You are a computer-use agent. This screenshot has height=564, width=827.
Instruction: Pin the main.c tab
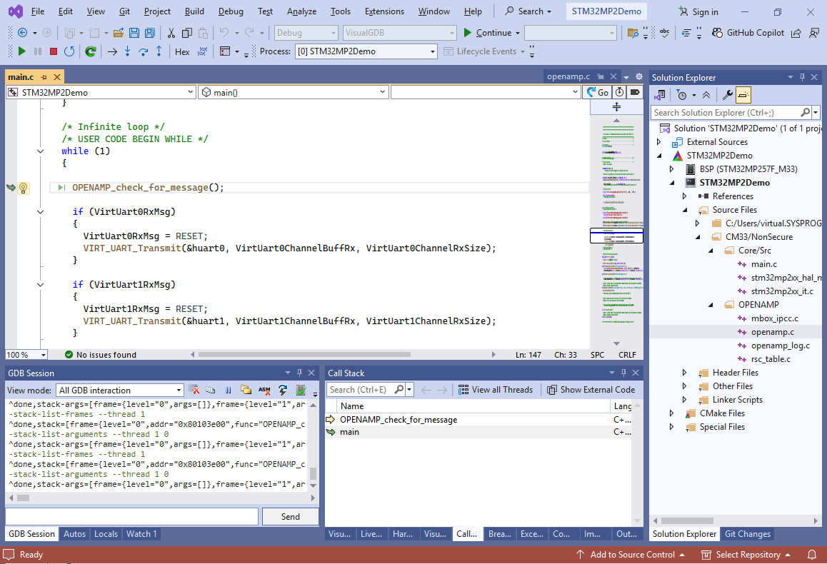click(44, 77)
